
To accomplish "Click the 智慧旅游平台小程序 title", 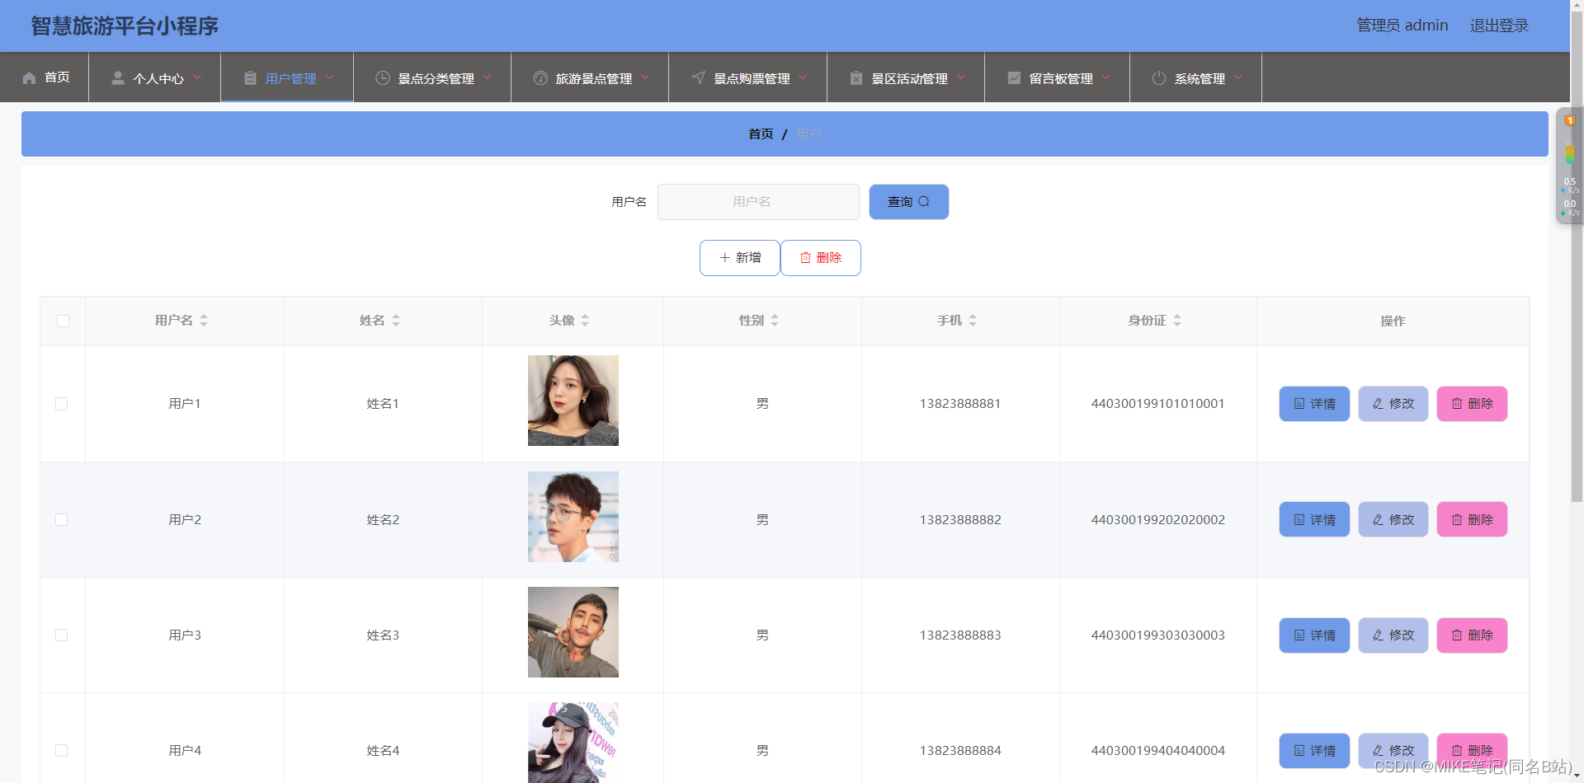I will 125,26.
